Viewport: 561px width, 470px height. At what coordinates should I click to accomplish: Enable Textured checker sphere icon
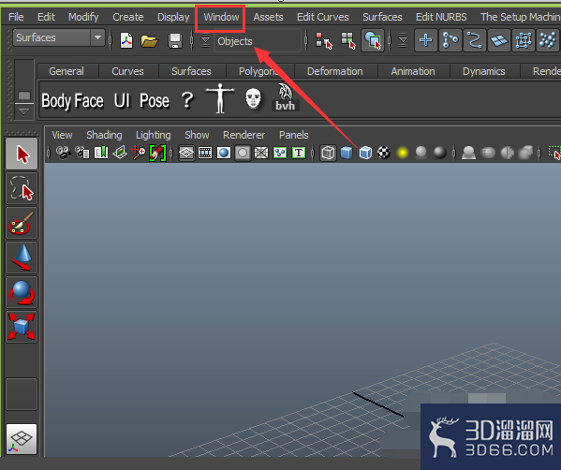click(x=384, y=154)
